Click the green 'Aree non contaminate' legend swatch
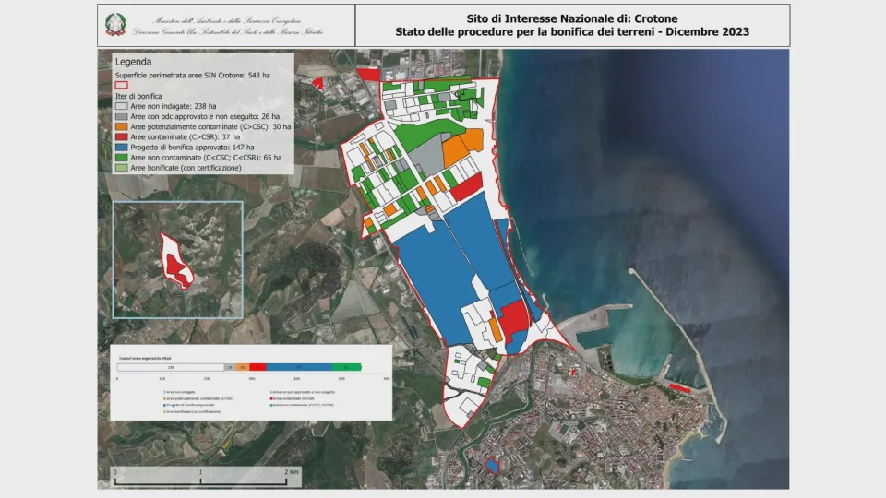This screenshot has width=886, height=498. tap(121, 158)
